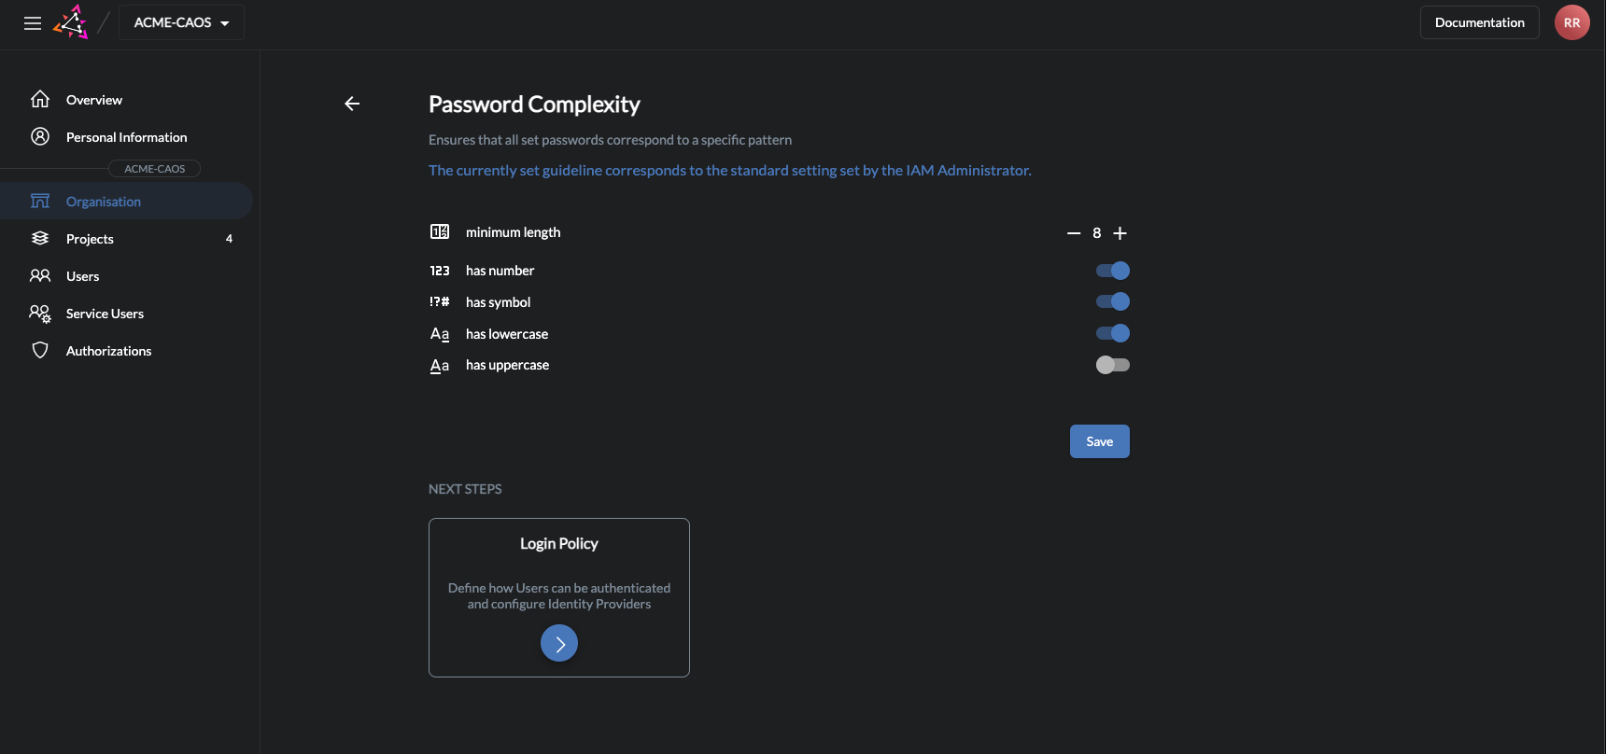This screenshot has height=754, width=1606.
Task: Enable the has uppercase toggle
Action: [1112, 365]
